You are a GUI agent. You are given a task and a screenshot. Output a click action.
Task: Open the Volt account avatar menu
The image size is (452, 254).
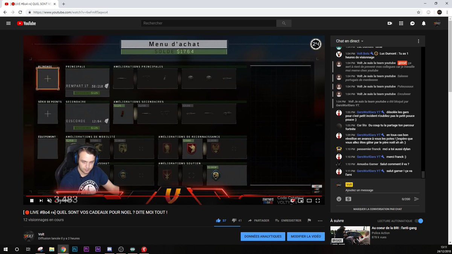coord(437,23)
